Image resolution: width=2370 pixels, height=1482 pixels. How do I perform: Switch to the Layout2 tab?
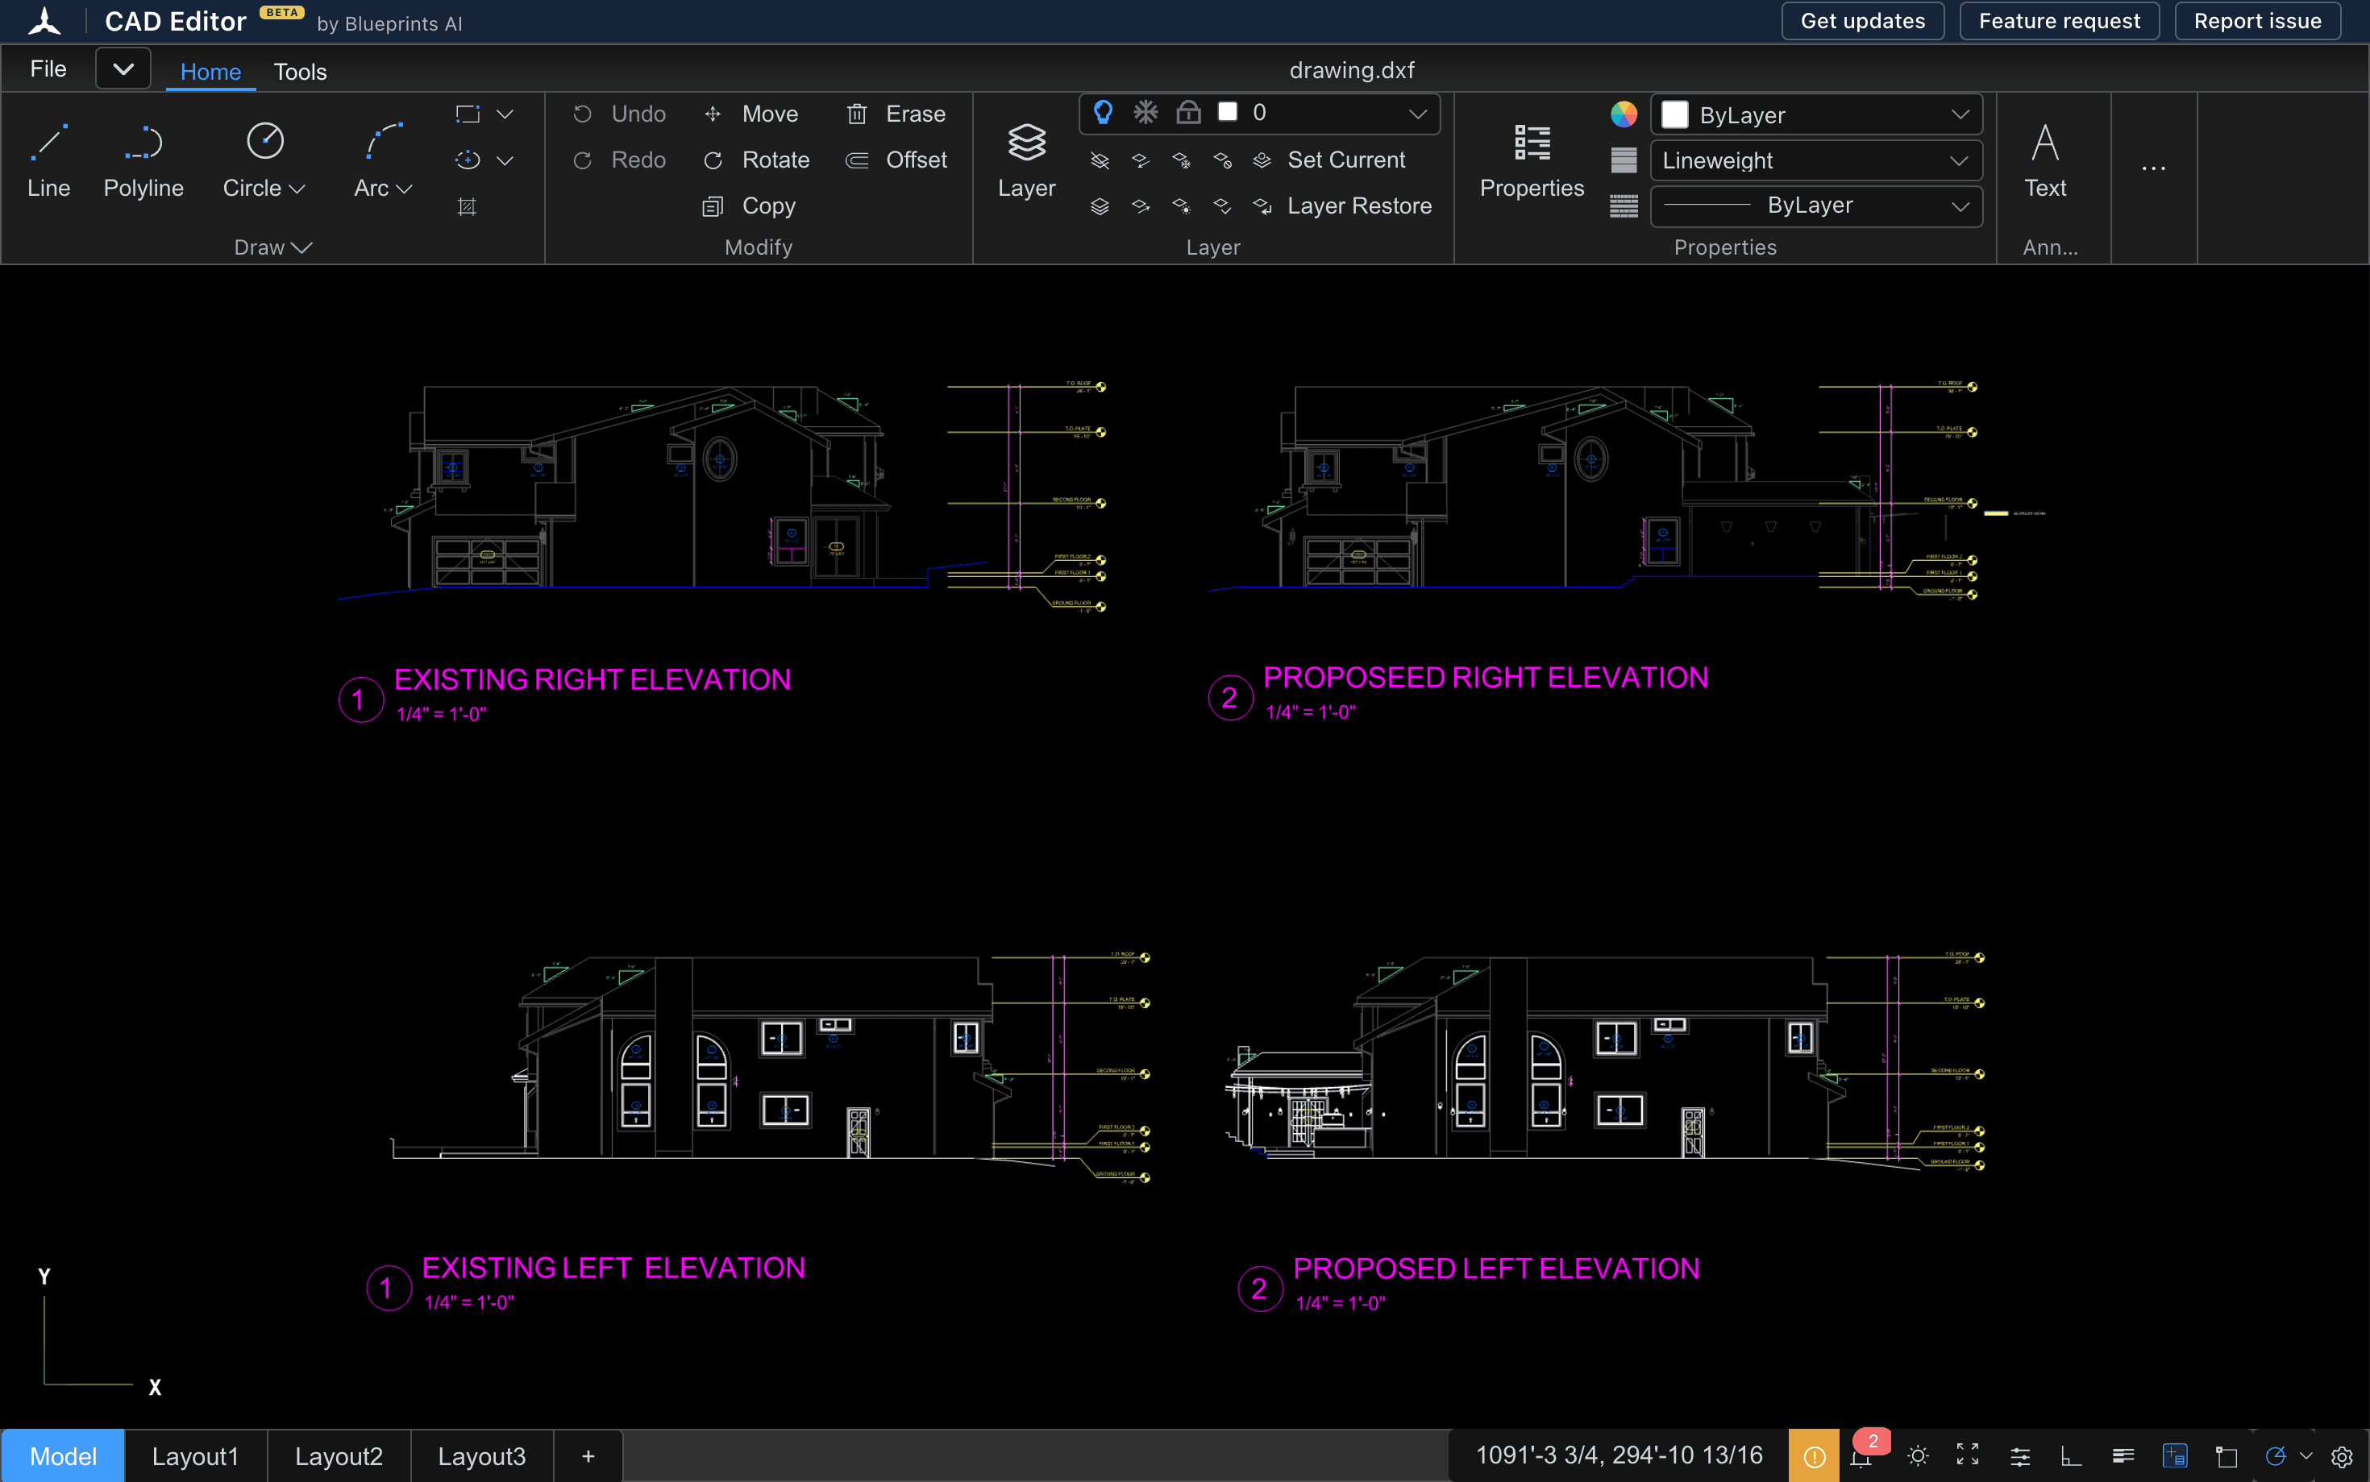pyautogui.click(x=338, y=1455)
